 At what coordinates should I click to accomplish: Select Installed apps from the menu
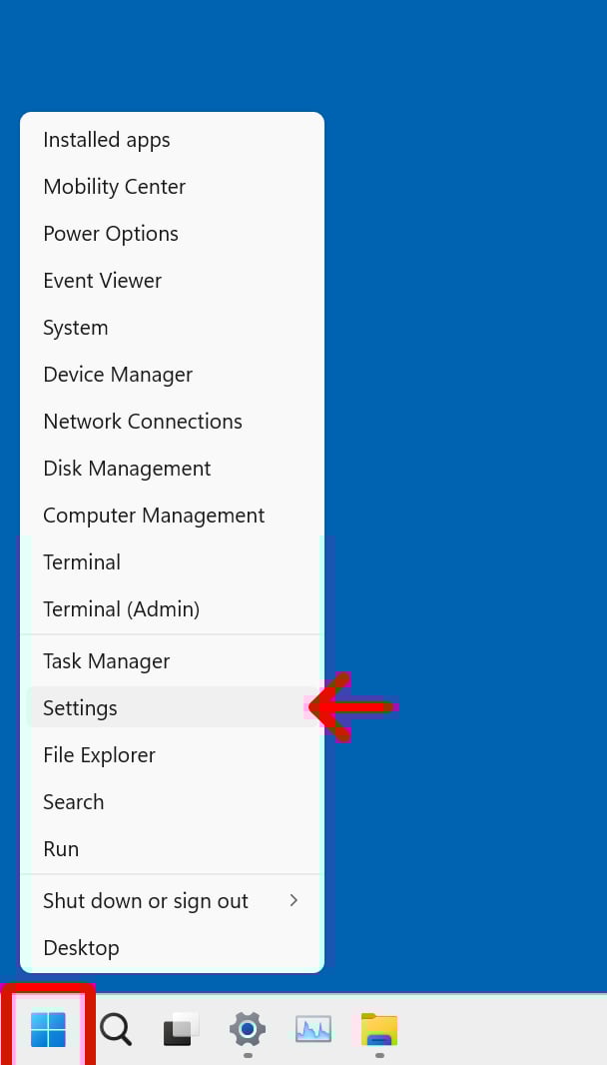click(107, 140)
